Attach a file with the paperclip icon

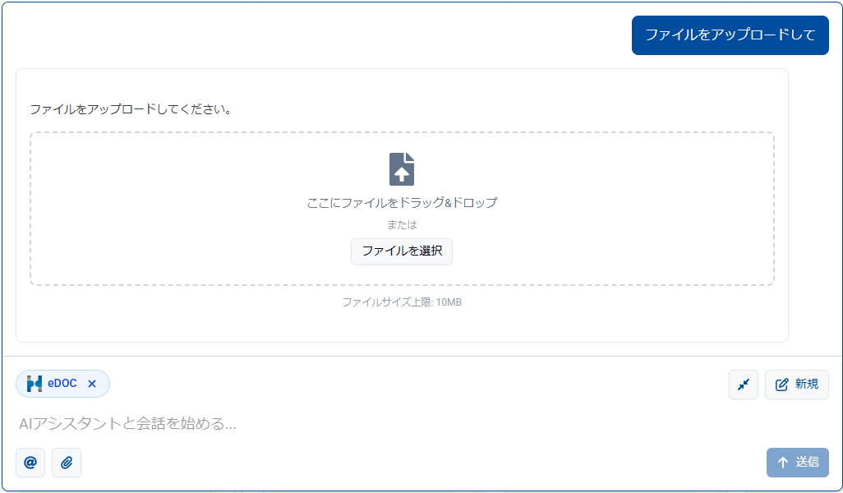coord(66,463)
